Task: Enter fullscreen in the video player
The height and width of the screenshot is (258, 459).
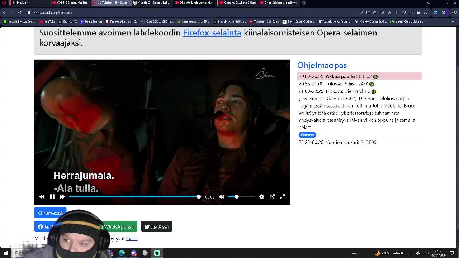Action: [283, 197]
